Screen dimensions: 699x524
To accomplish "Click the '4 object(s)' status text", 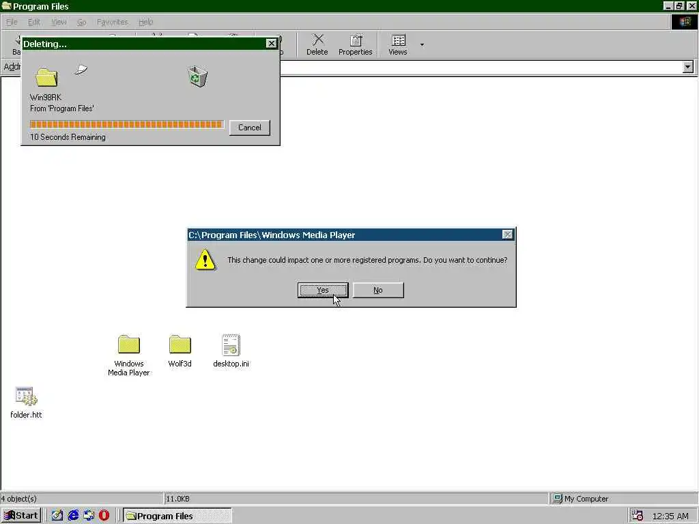I will coord(18,499).
